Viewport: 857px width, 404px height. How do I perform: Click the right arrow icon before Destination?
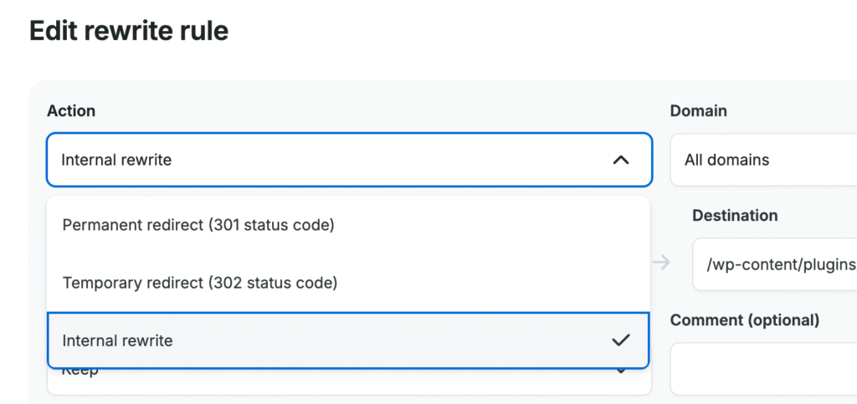click(662, 263)
